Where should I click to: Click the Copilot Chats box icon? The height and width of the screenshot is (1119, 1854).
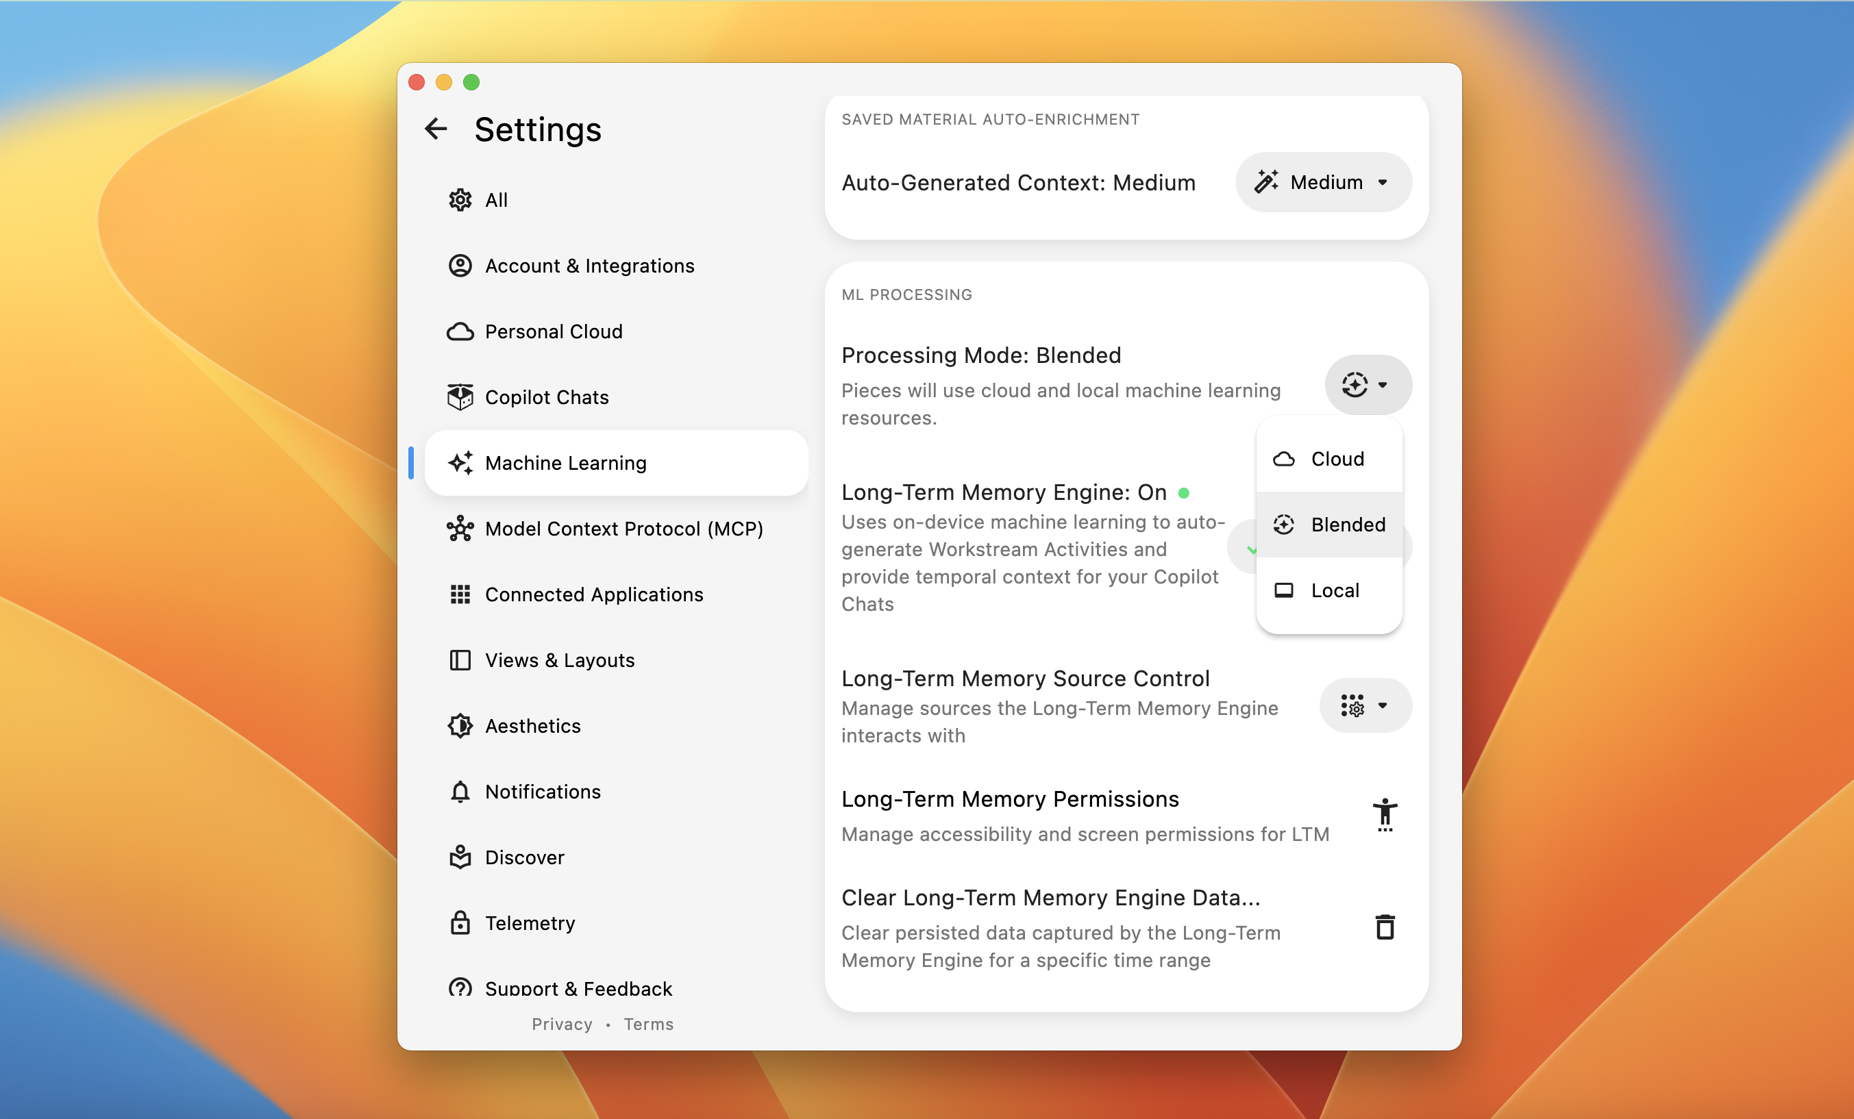460,397
